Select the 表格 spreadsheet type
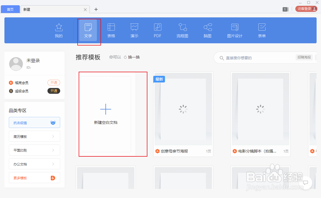The image size is (321, 198). [x=111, y=31]
